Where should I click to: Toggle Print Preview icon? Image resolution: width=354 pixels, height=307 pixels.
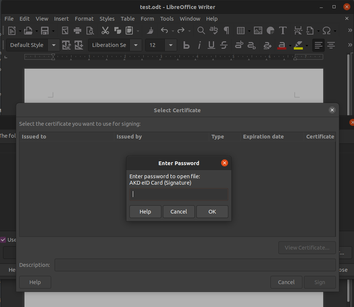click(x=90, y=31)
